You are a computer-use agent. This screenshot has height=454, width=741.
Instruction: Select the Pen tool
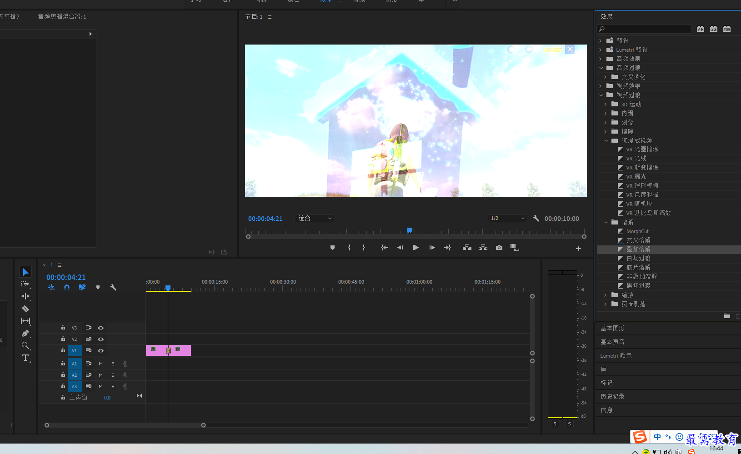[x=25, y=333]
